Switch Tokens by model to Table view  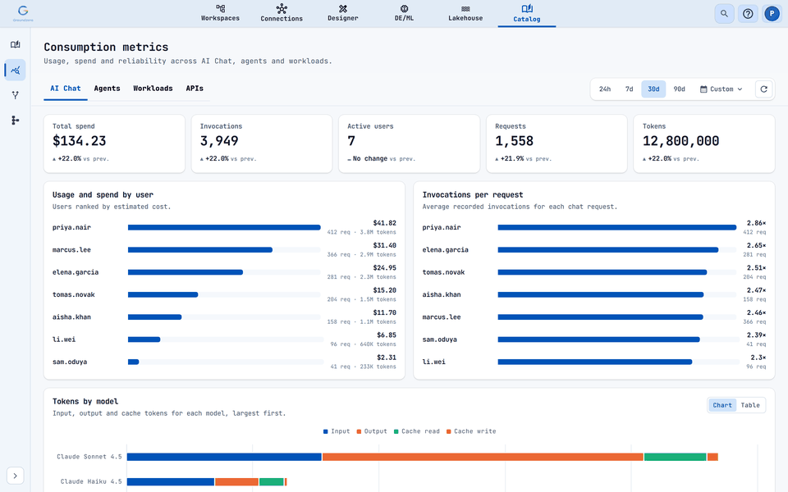[750, 405]
